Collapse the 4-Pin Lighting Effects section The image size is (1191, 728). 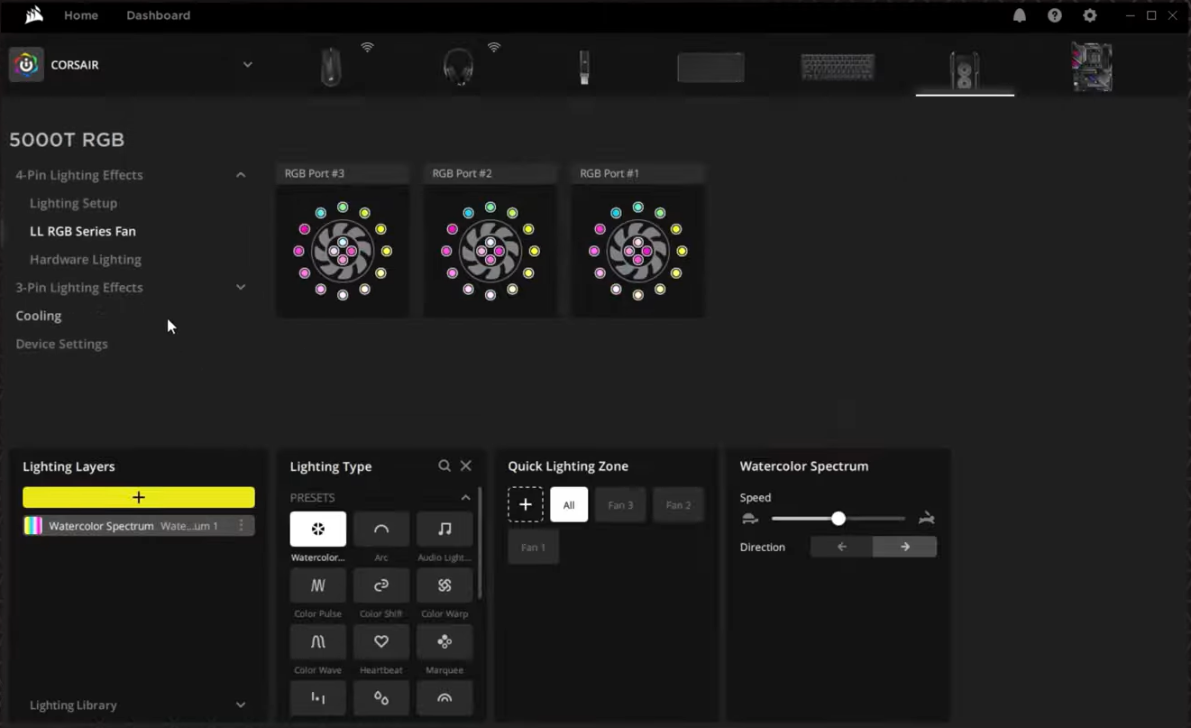tap(241, 175)
